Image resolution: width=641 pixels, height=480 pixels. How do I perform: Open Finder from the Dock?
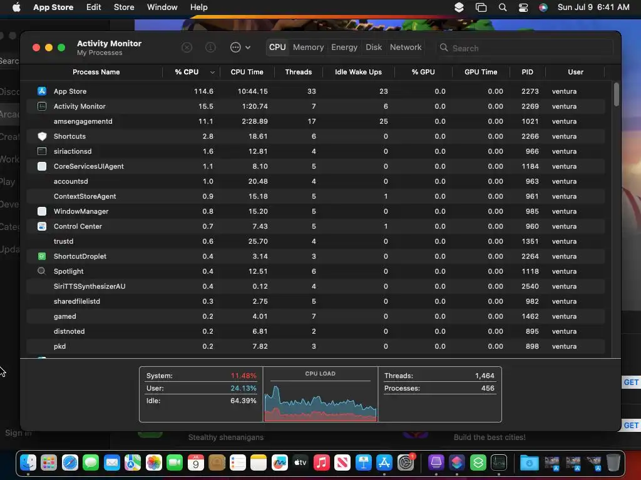tap(28, 462)
